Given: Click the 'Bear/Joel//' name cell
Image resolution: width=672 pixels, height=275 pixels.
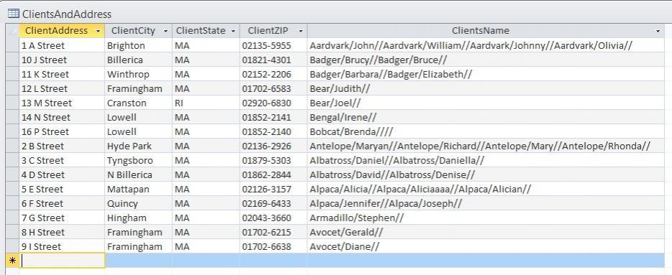Looking at the screenshot, I should point(486,103).
